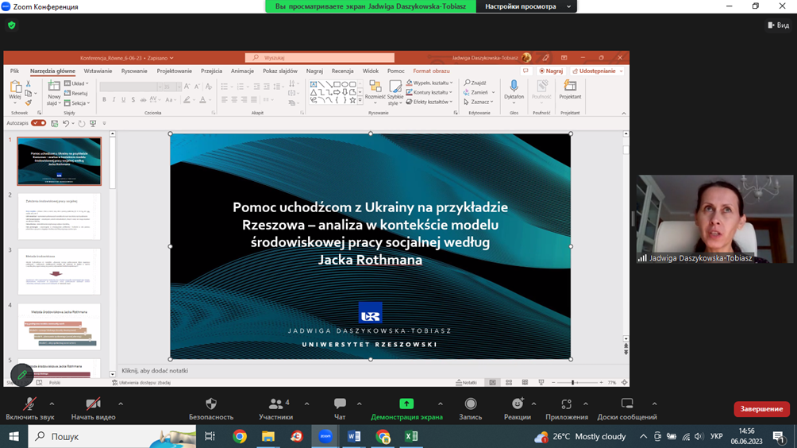This screenshot has width=797, height=448.
Task: Click the Вид view layout button
Action: click(778, 25)
